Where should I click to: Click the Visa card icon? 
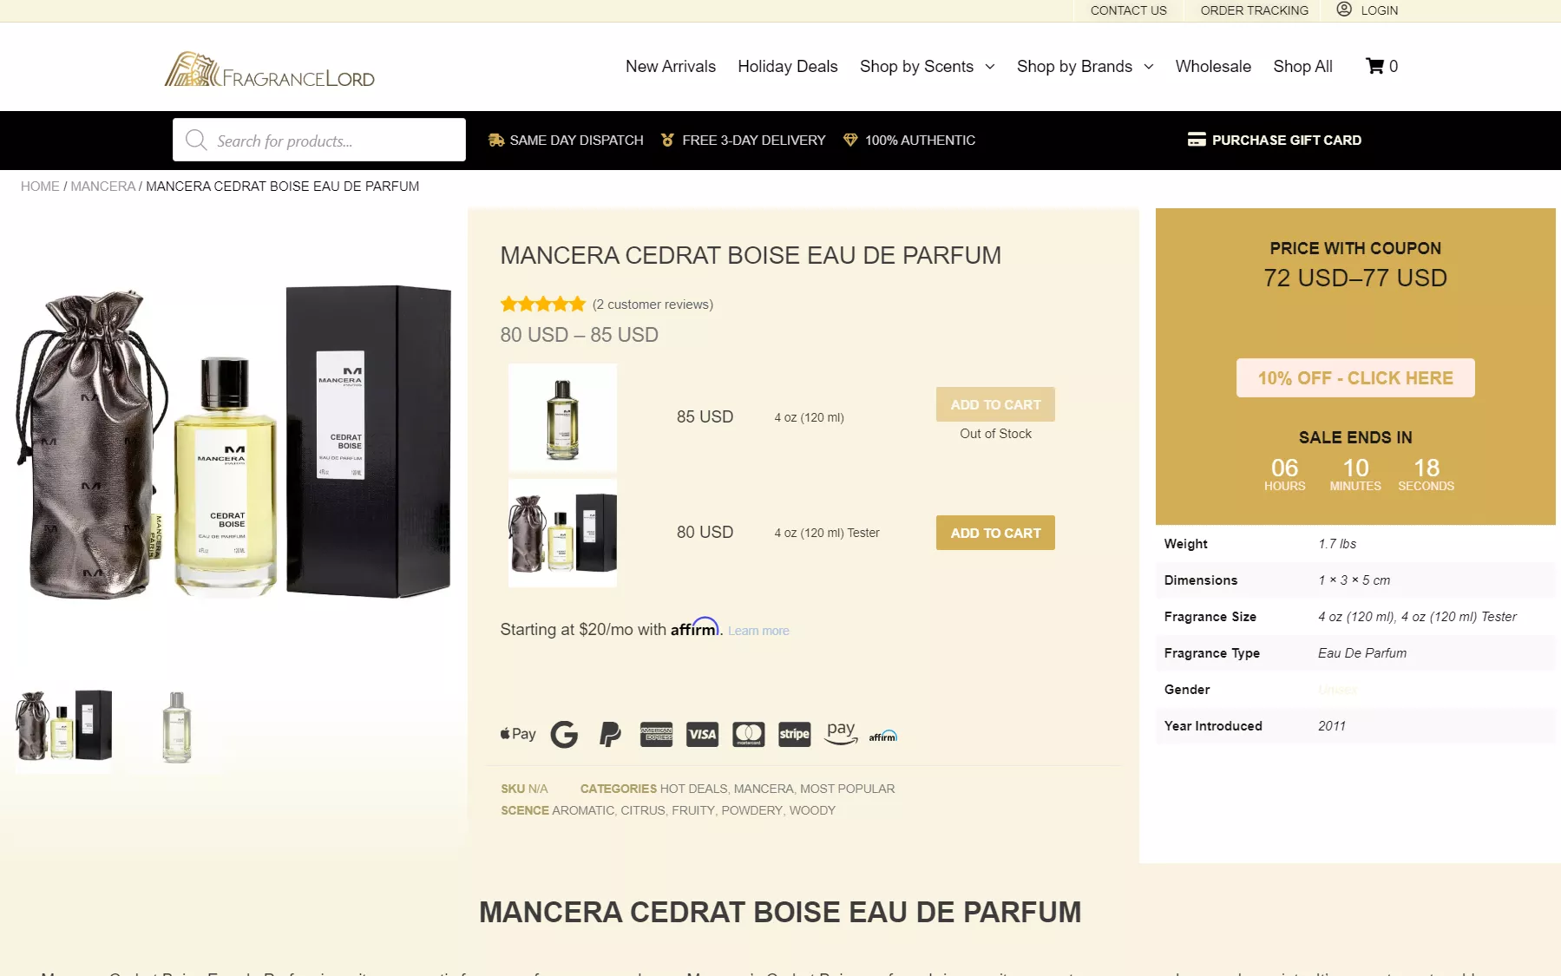click(702, 735)
